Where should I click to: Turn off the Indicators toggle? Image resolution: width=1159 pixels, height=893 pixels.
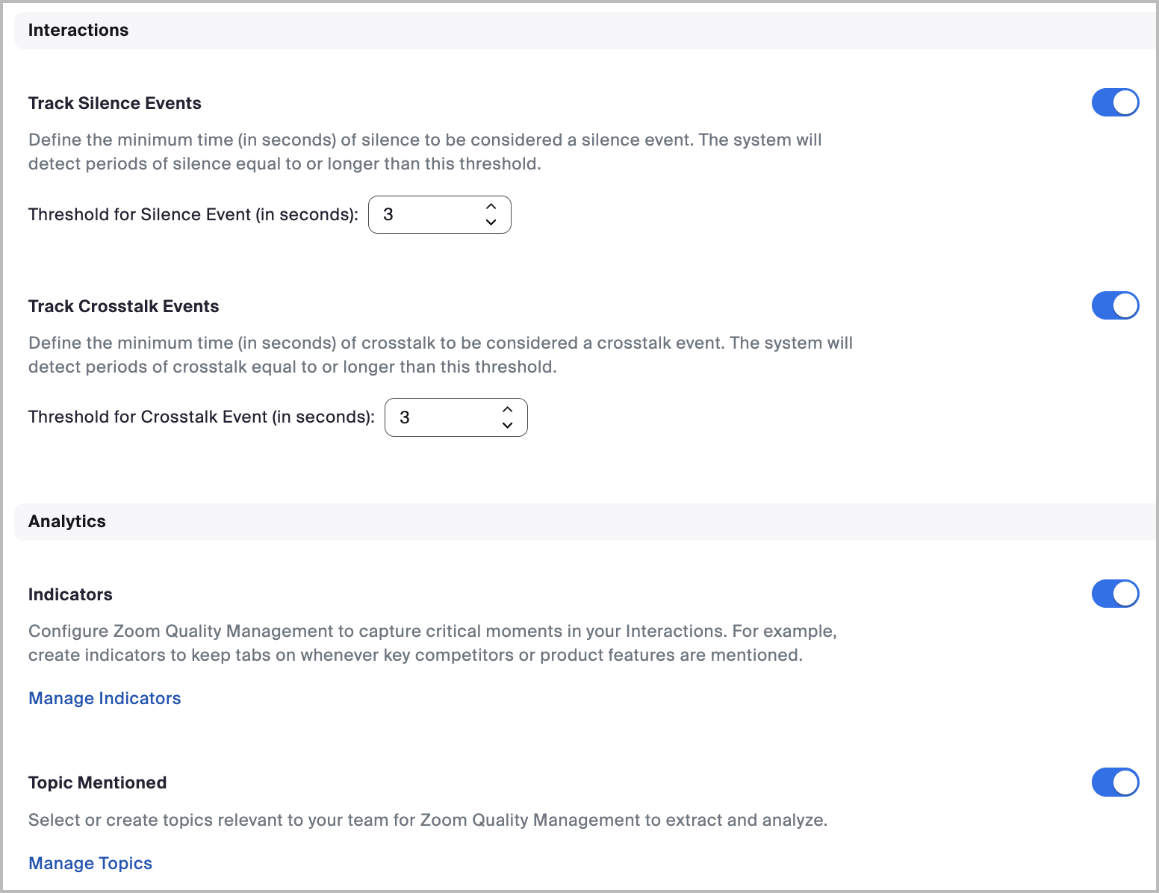pos(1115,594)
